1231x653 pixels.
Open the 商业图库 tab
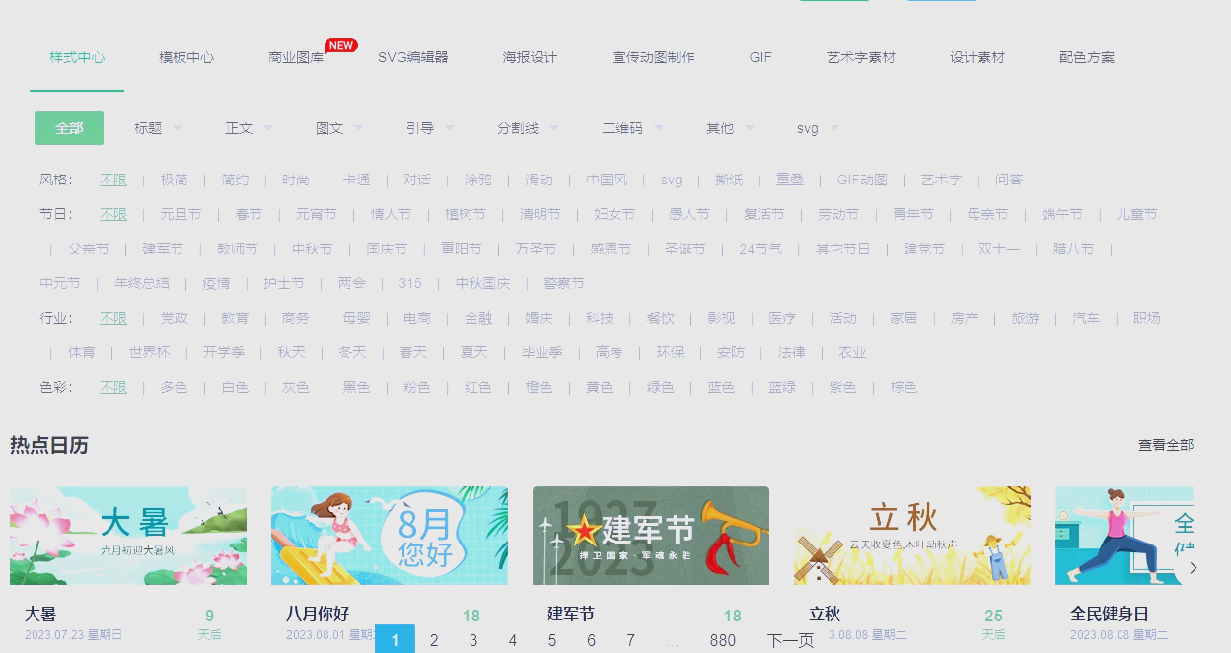[296, 57]
